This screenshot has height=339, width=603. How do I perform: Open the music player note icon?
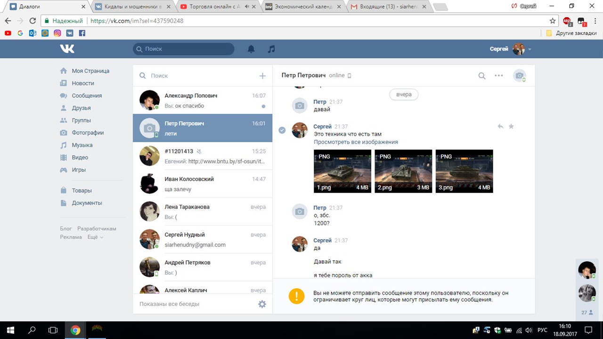pyautogui.click(x=271, y=49)
